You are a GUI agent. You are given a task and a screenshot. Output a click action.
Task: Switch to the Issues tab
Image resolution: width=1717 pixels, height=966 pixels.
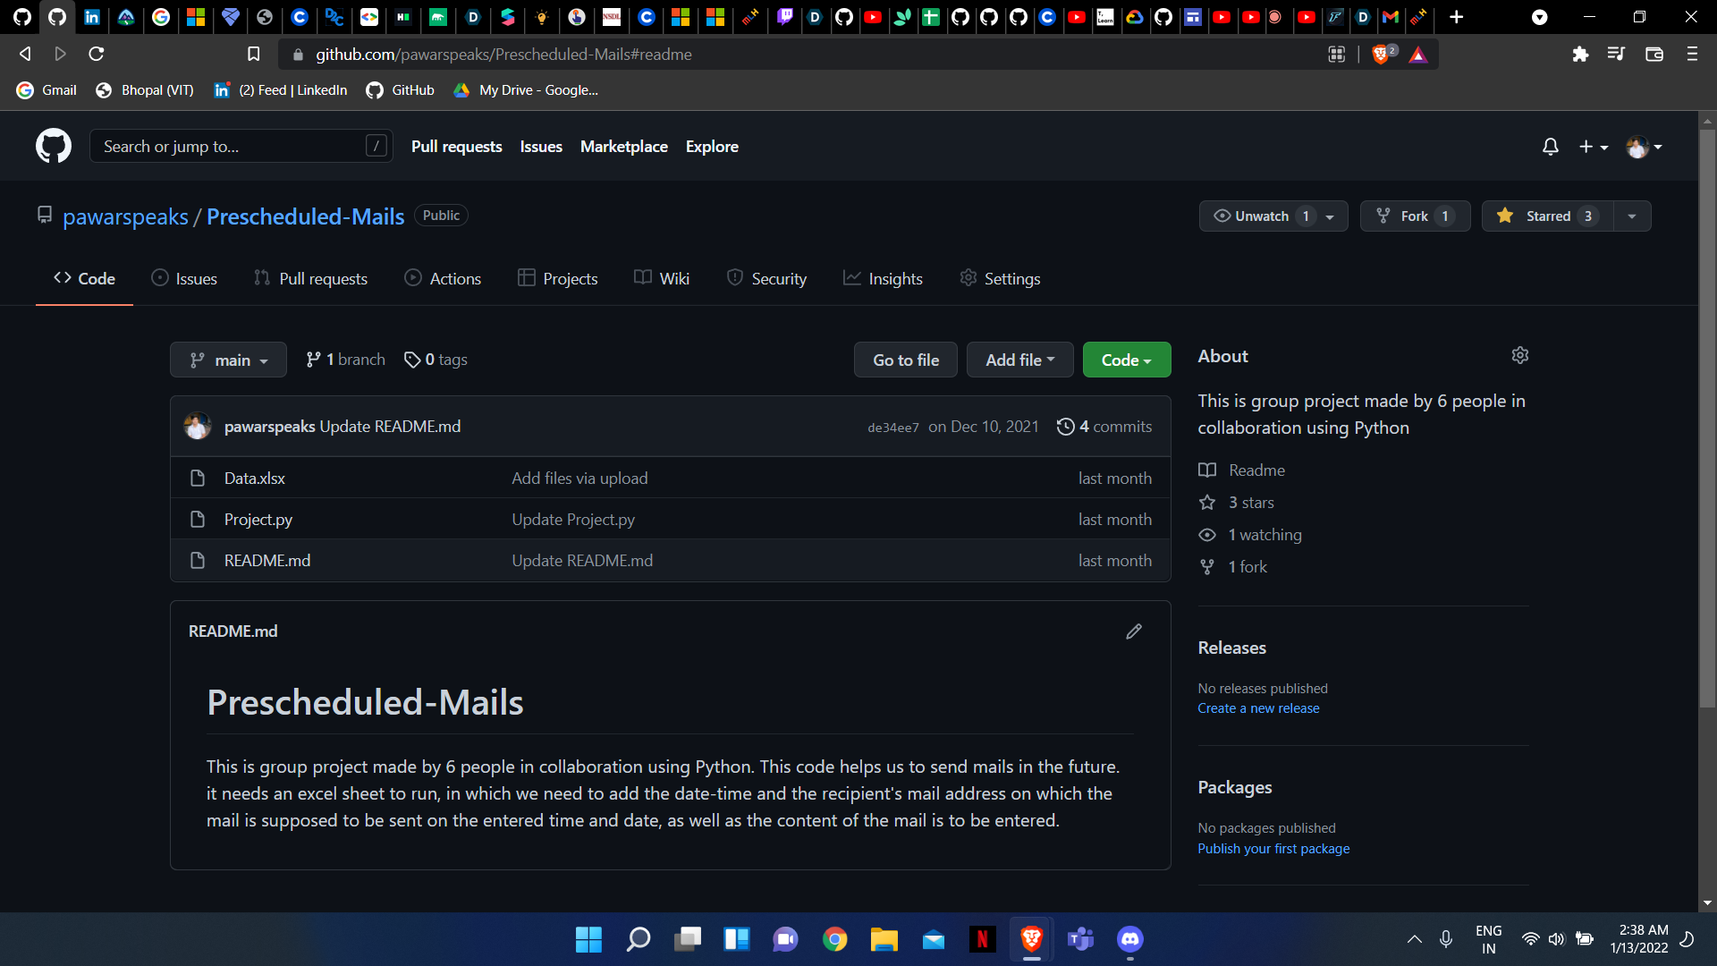184,278
